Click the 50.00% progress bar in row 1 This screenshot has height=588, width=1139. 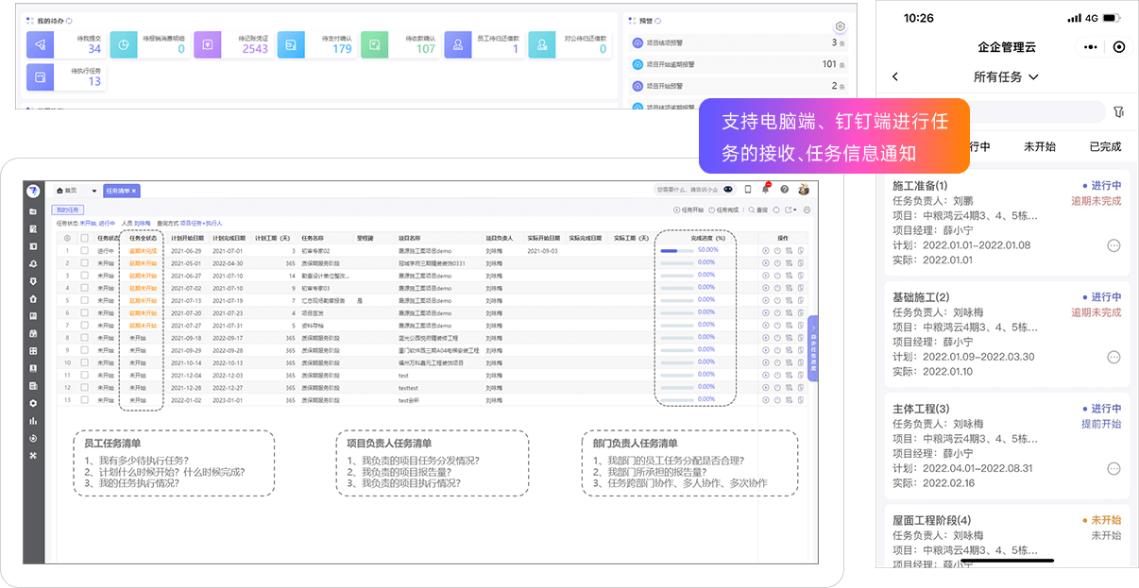[x=676, y=251]
